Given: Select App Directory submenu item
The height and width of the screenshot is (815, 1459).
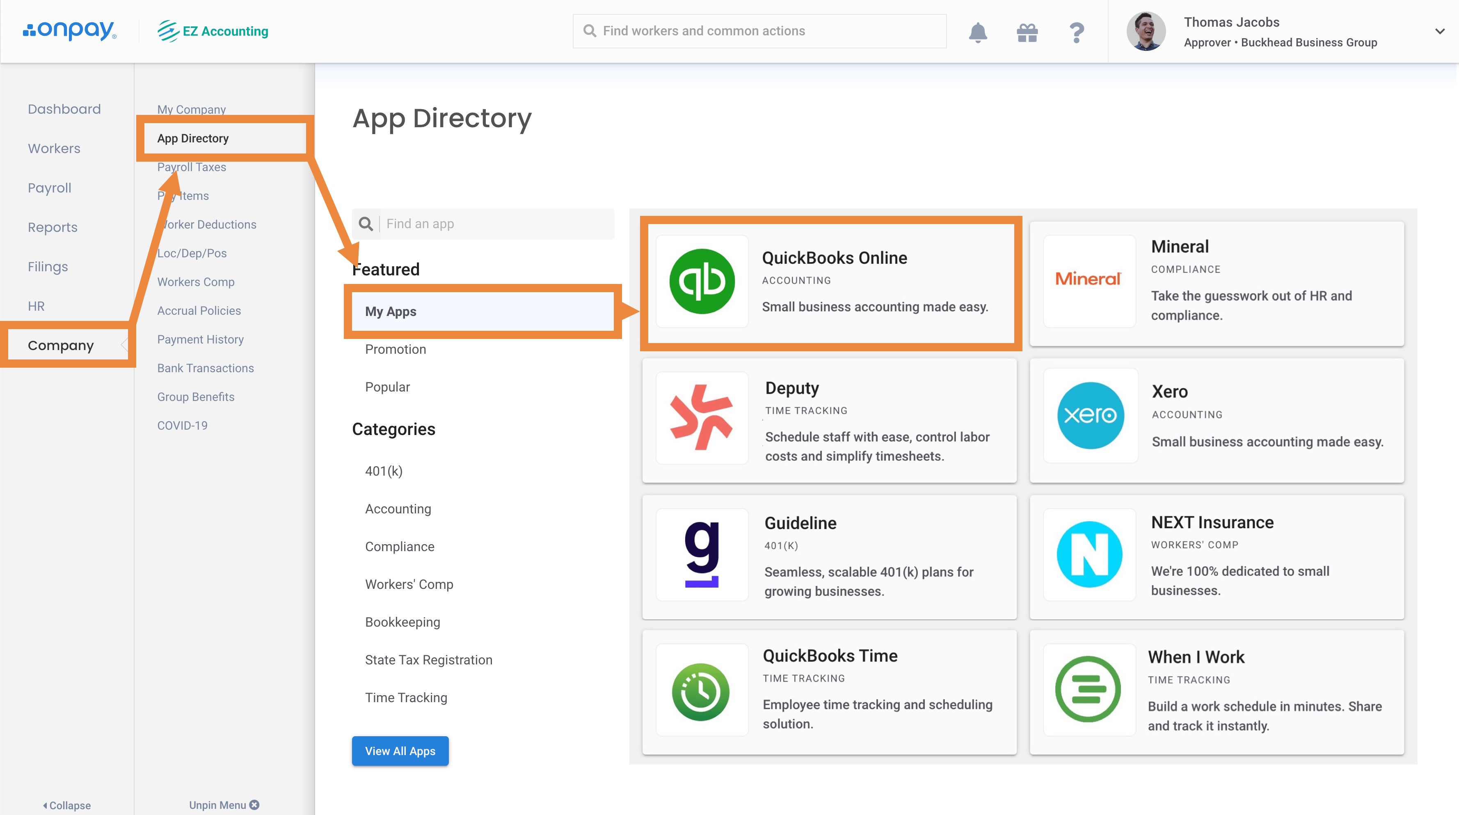Looking at the screenshot, I should [193, 138].
